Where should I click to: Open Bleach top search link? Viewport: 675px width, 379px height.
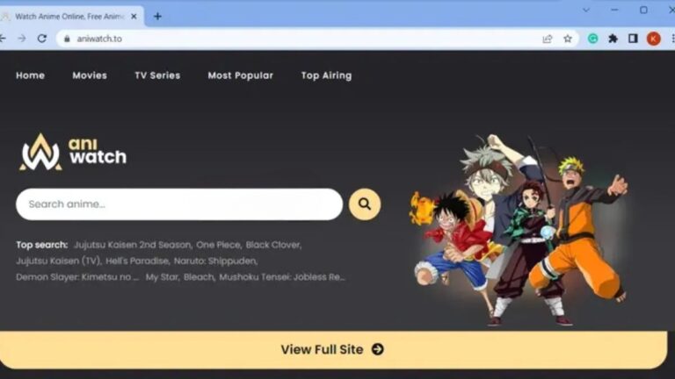pyautogui.click(x=200, y=277)
